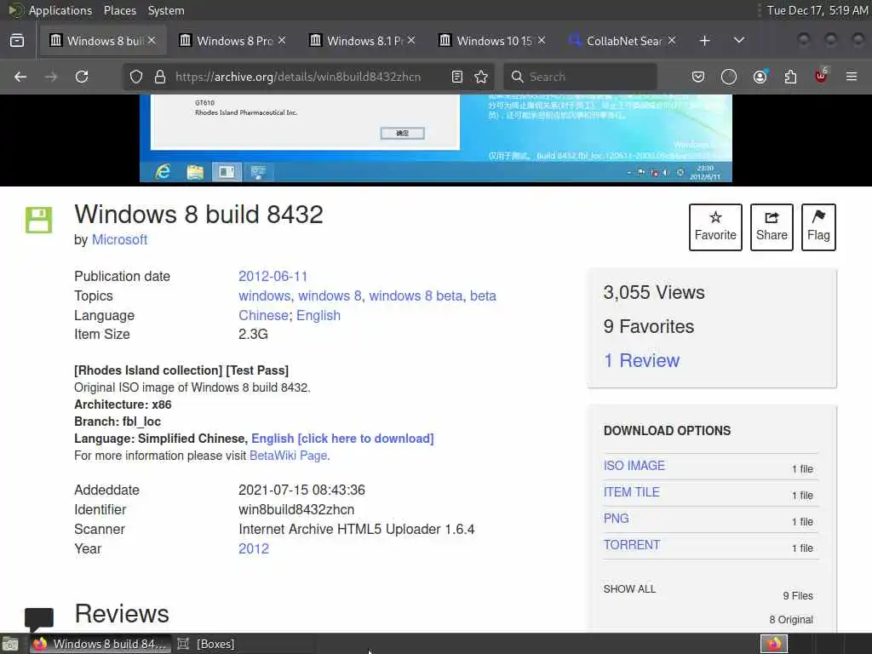This screenshot has height=654, width=872.
Task: Open the 'windows 8 beta' topic link
Action: pyautogui.click(x=416, y=295)
